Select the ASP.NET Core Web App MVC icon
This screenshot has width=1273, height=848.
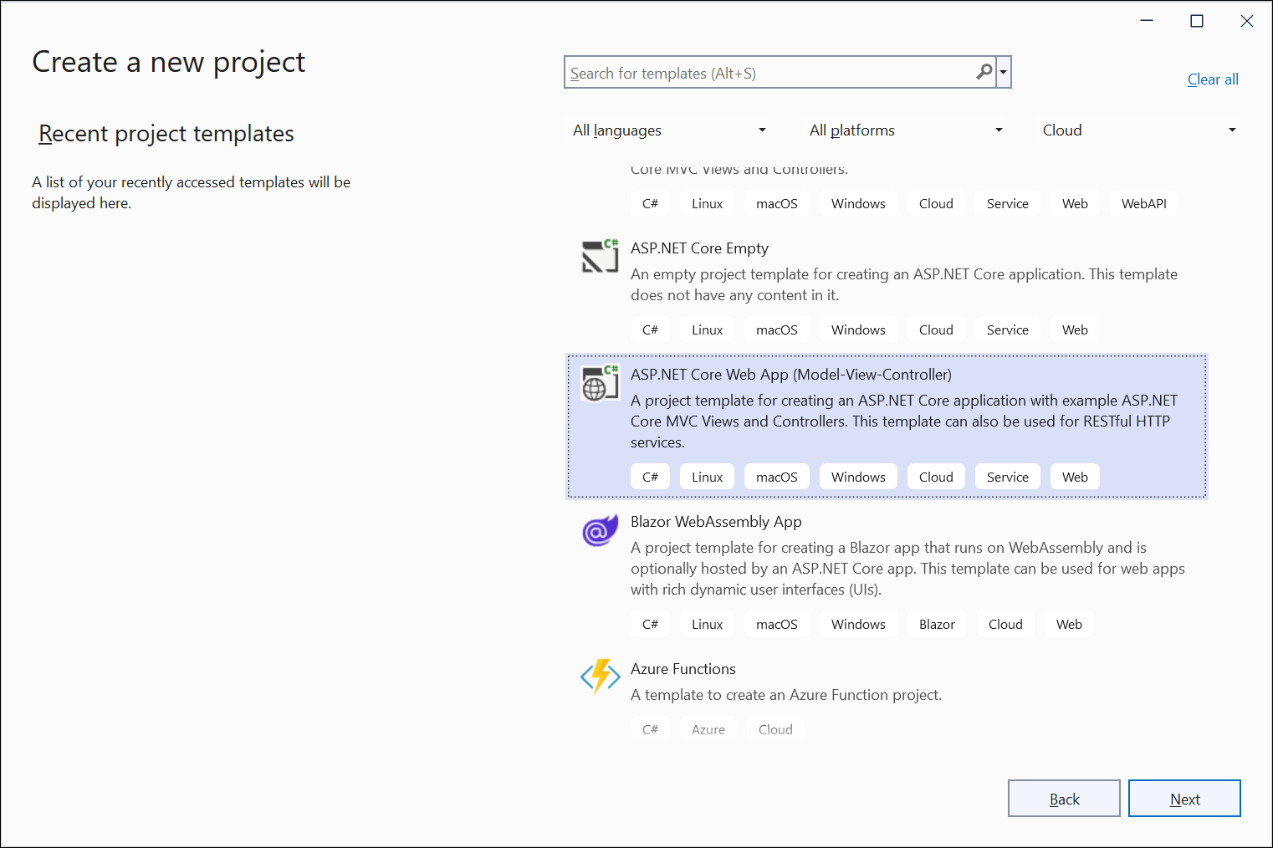(x=600, y=383)
